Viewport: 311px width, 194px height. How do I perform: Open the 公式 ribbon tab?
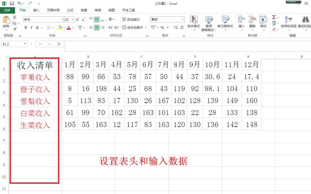(x=70, y=10)
